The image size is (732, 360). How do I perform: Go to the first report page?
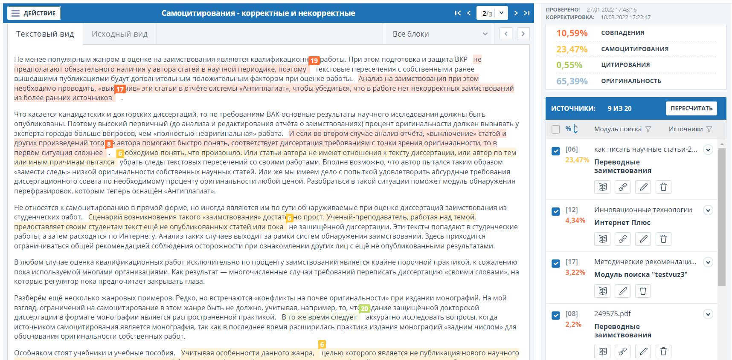pyautogui.click(x=458, y=13)
